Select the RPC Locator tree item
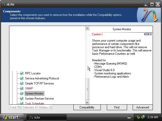Screen dimensions: 162x121 [33, 73]
